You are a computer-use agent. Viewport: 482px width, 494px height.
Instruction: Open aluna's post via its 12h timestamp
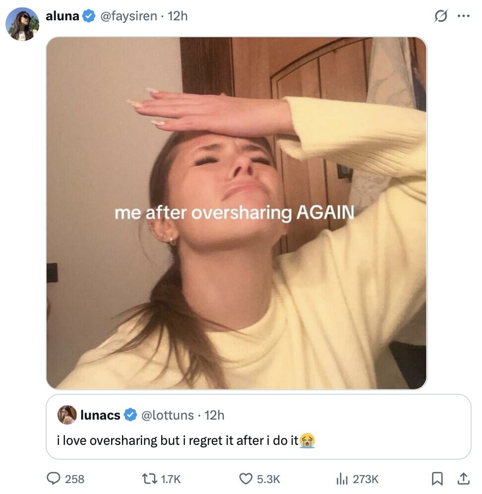pos(178,16)
